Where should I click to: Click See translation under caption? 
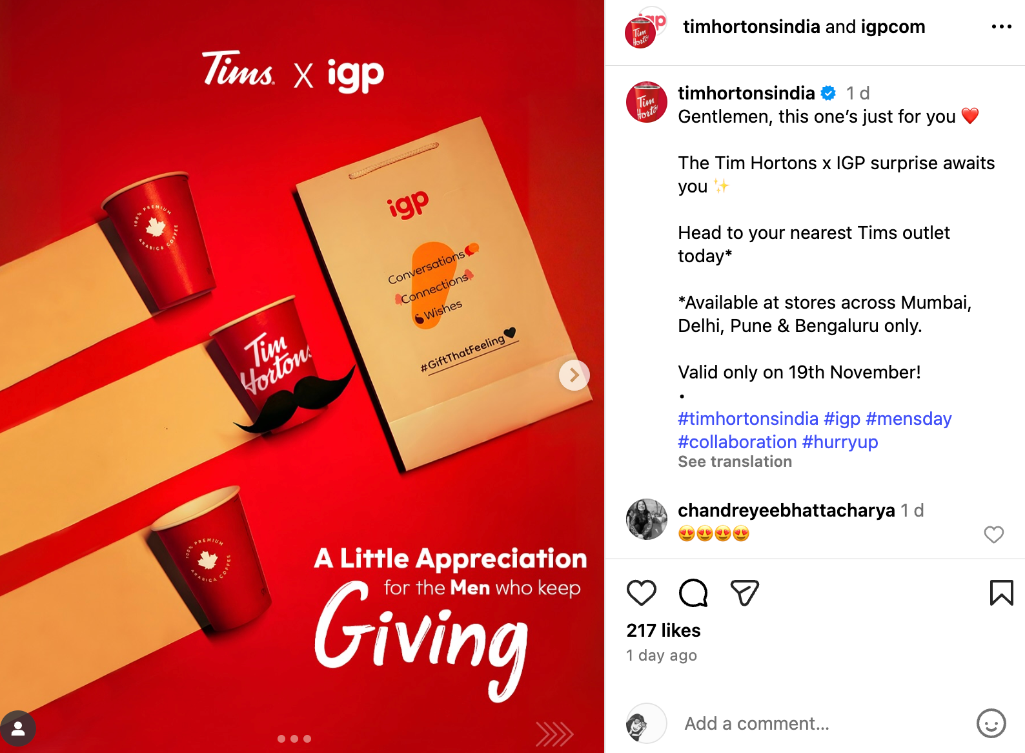(735, 462)
